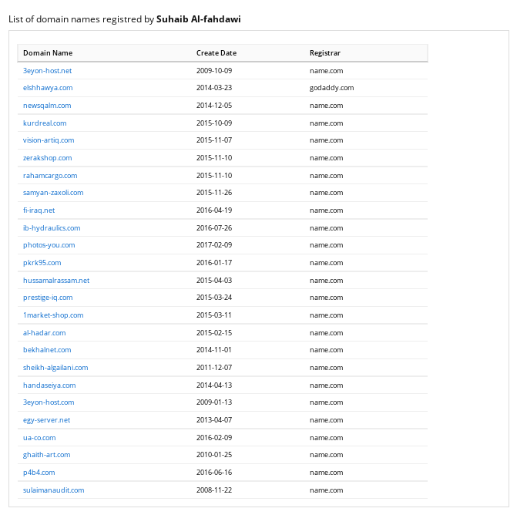Open sheikh-algailani.com domain link
This screenshot has width=517, height=515.
[55, 368]
